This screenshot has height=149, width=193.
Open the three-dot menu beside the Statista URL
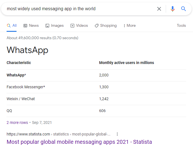(x=117, y=134)
